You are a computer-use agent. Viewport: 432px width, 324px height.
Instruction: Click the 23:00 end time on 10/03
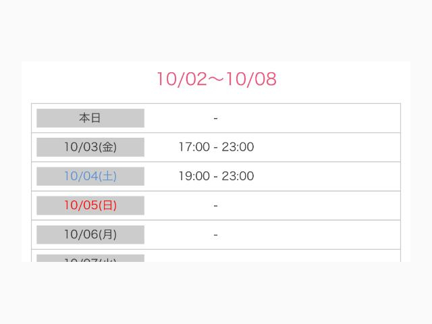(238, 147)
